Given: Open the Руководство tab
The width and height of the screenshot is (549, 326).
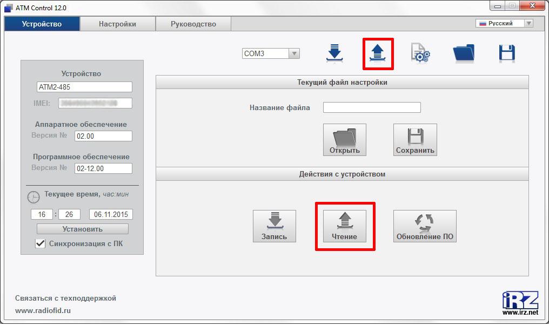Looking at the screenshot, I should point(192,24).
